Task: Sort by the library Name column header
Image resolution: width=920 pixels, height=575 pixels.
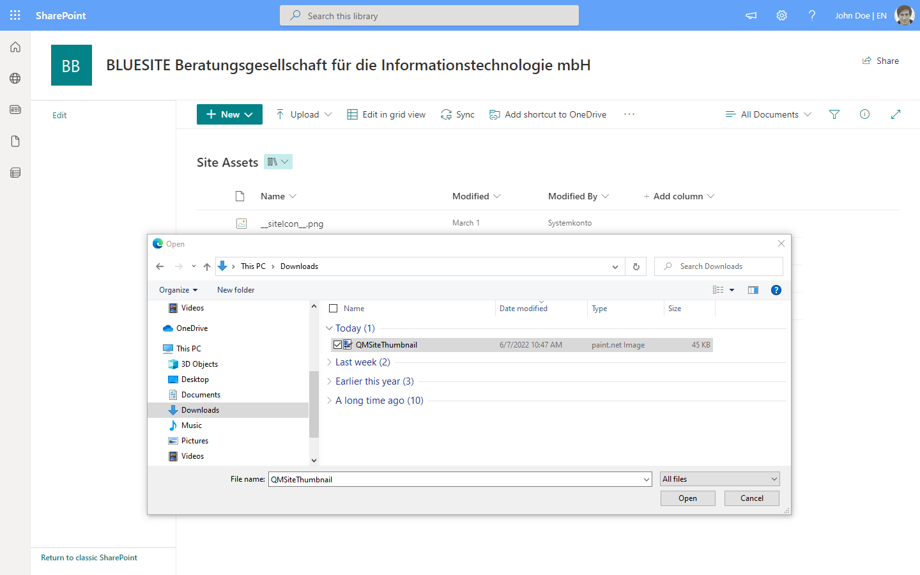Action: point(279,196)
